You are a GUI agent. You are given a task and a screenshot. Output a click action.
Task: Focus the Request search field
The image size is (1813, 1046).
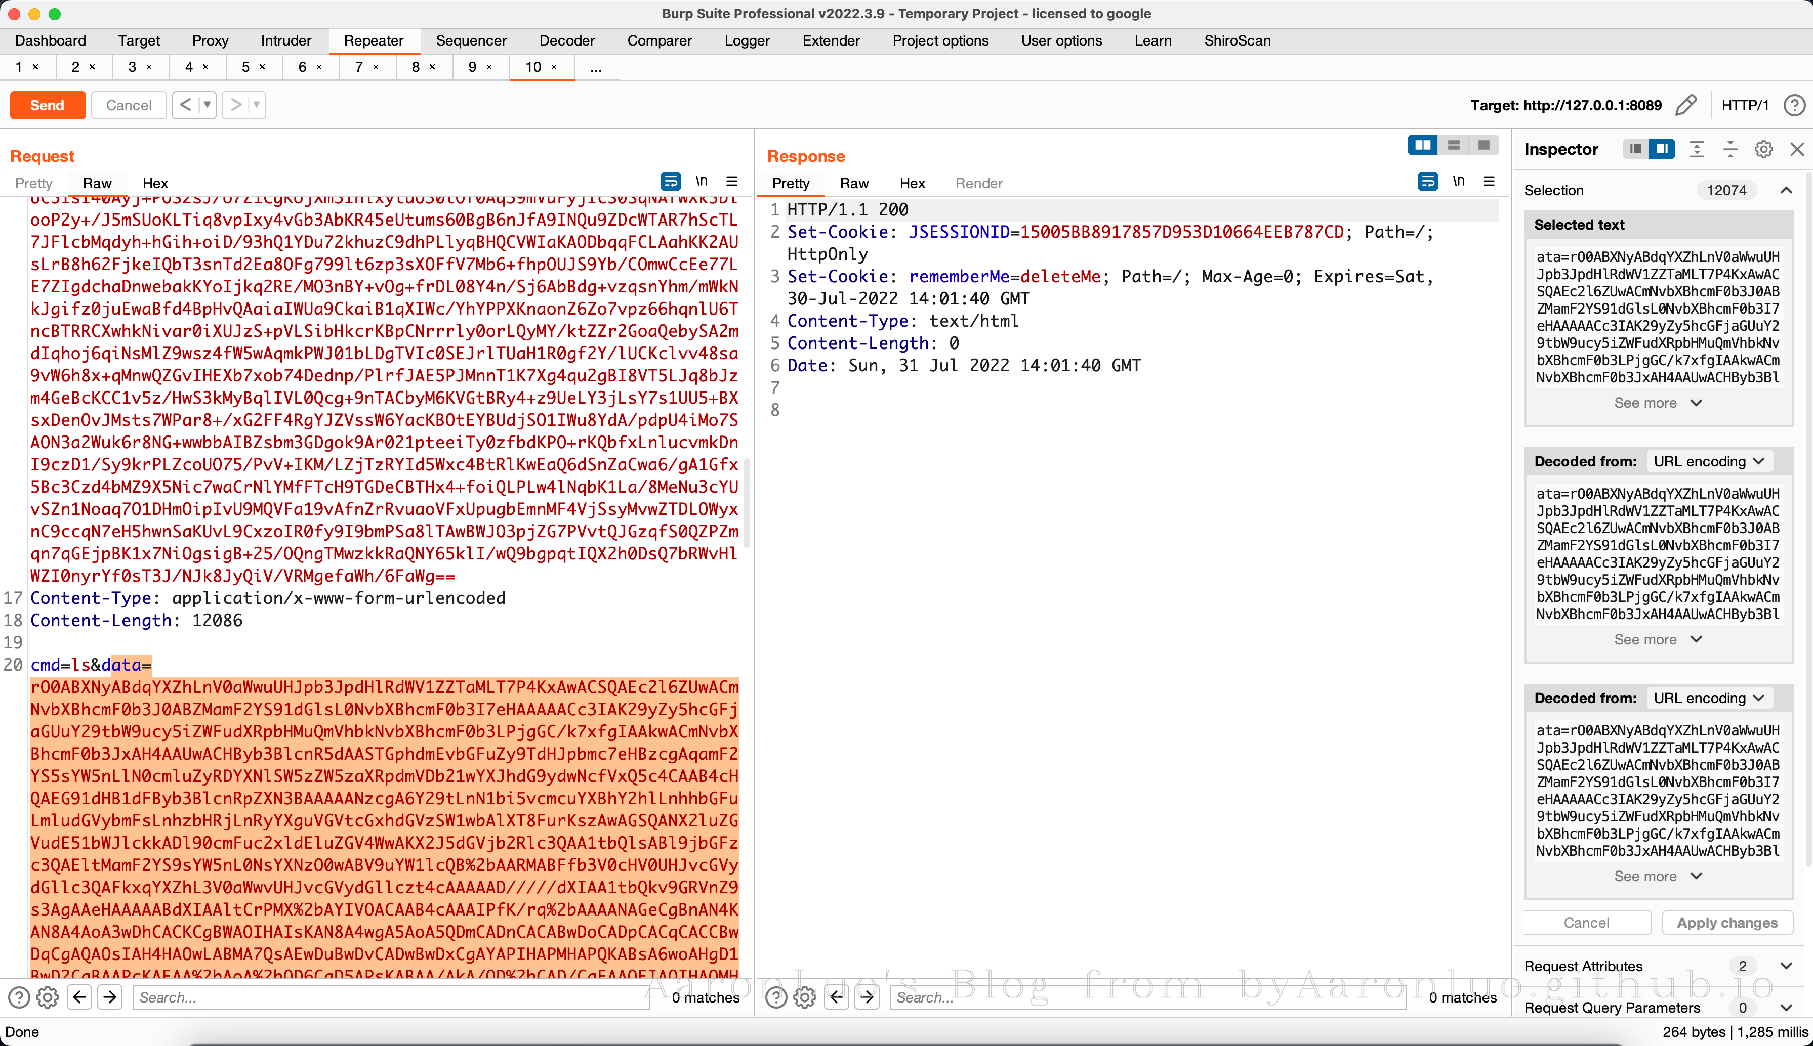point(392,997)
